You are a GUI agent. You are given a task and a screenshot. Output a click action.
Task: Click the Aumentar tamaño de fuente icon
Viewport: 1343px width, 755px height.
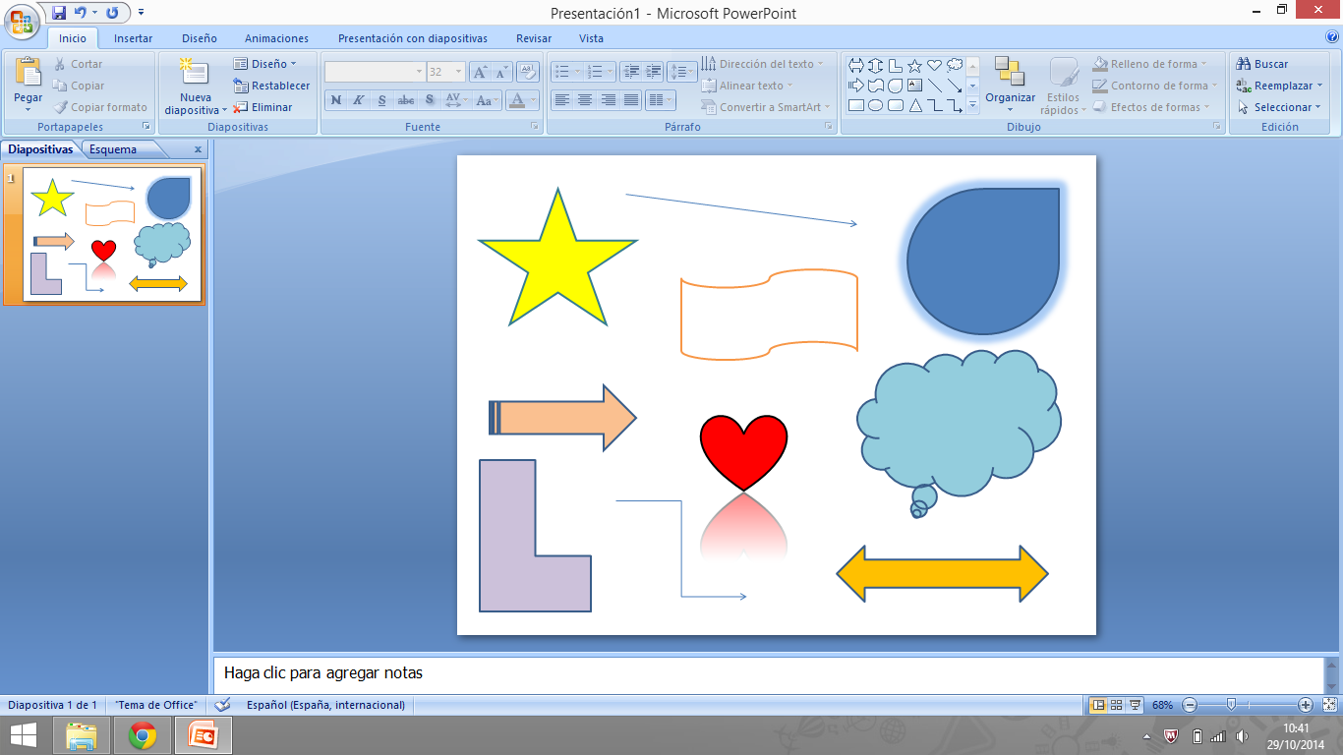tap(478, 71)
